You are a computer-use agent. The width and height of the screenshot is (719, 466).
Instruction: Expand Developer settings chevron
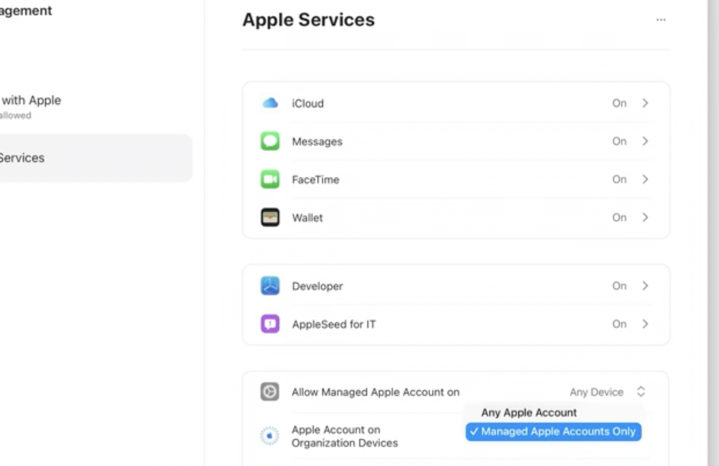645,286
